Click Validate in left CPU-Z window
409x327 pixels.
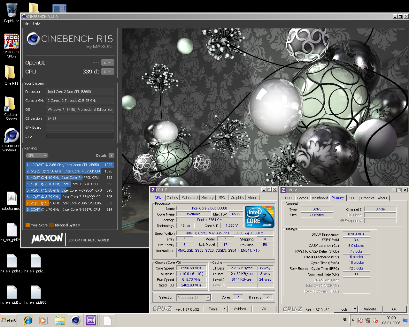pos(240,309)
